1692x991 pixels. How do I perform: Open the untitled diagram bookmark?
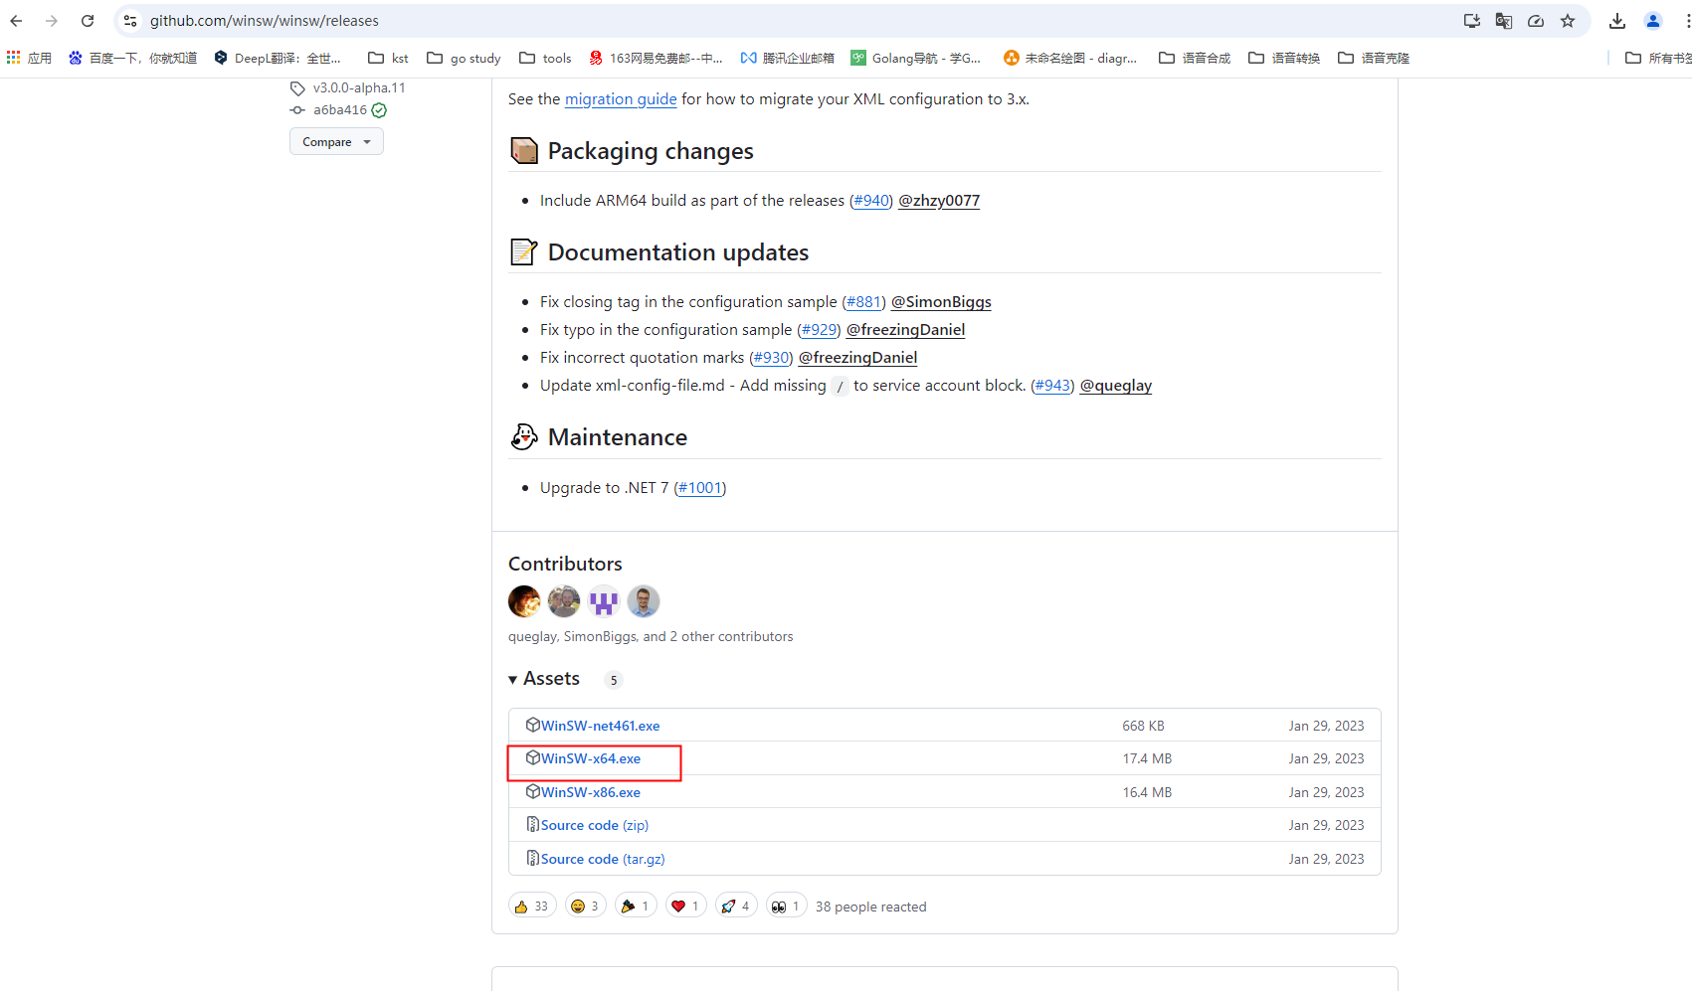click(x=1070, y=58)
